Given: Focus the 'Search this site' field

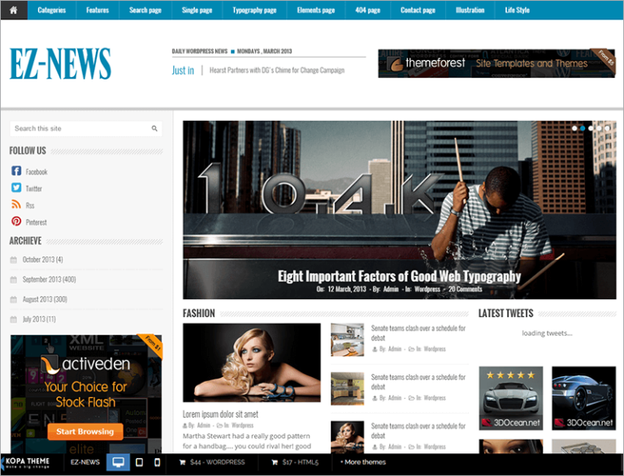Looking at the screenshot, I should [86, 128].
